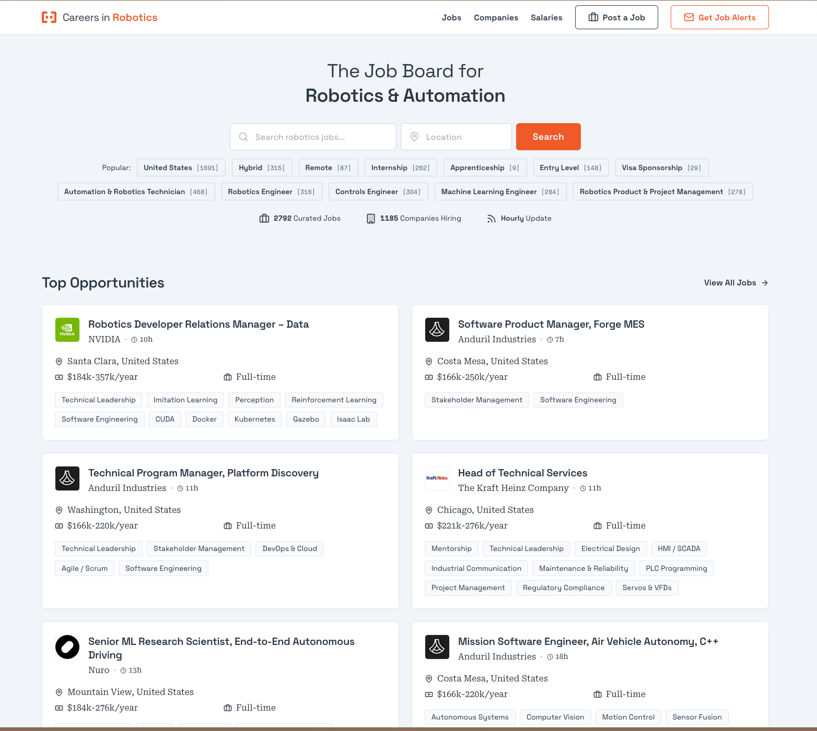Toggle the Remote jobs filter
817x731 pixels.
point(328,167)
